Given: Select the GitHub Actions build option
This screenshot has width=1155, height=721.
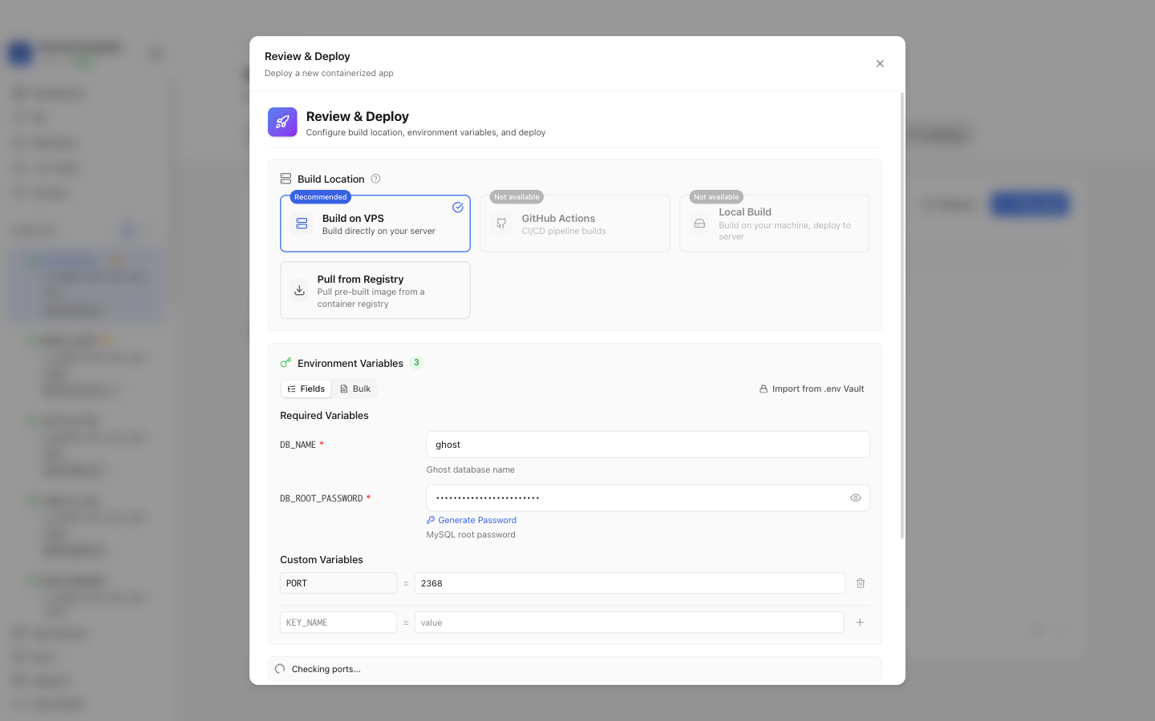Looking at the screenshot, I should coord(575,224).
